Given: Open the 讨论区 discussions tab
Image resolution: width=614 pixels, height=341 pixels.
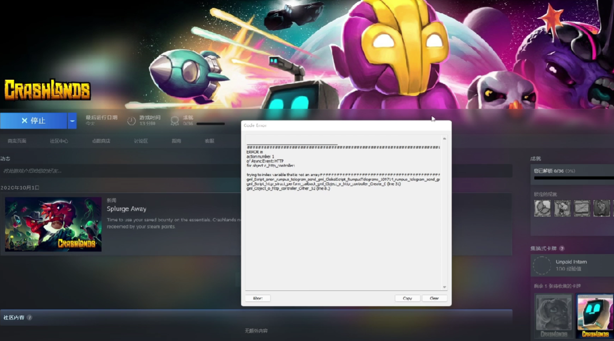Looking at the screenshot, I should click(141, 141).
